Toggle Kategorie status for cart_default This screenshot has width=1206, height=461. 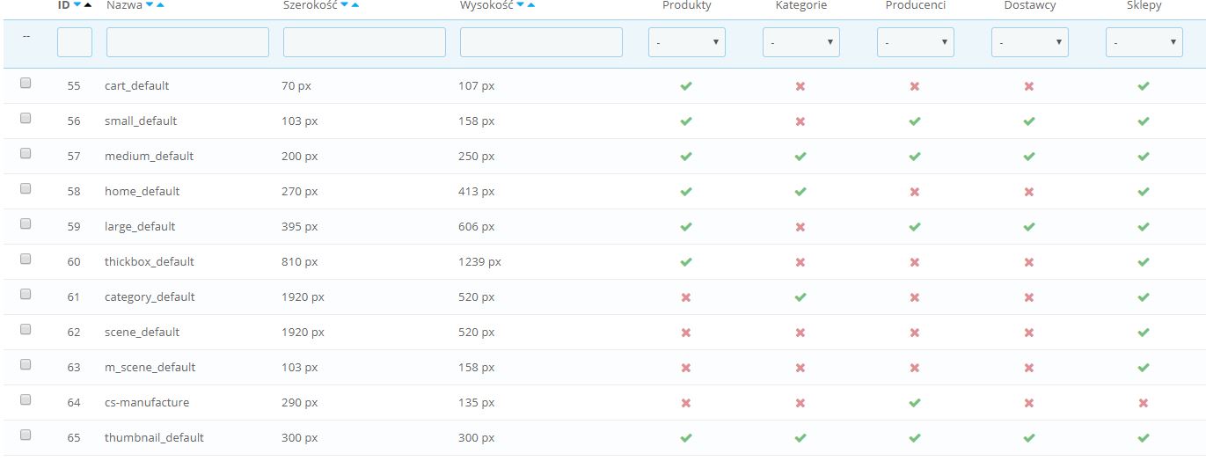point(800,86)
